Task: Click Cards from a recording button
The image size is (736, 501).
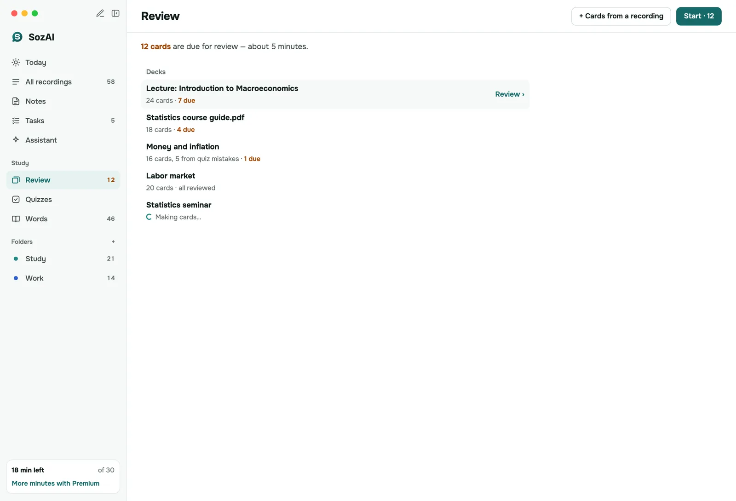Action: 621,16
